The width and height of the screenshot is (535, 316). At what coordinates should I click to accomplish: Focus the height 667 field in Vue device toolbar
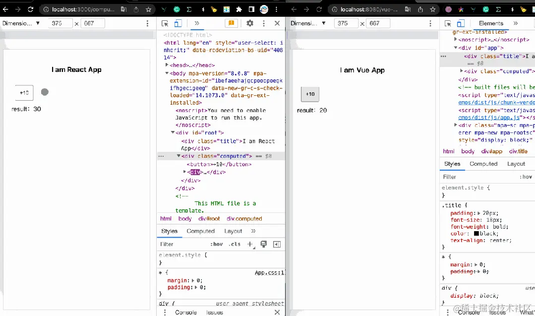tap(378, 23)
